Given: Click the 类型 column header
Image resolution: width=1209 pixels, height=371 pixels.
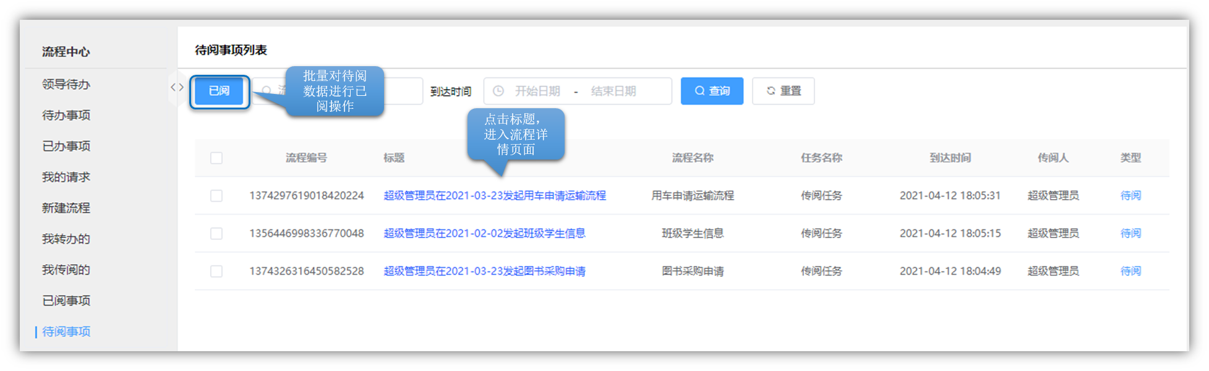Looking at the screenshot, I should click(1130, 158).
